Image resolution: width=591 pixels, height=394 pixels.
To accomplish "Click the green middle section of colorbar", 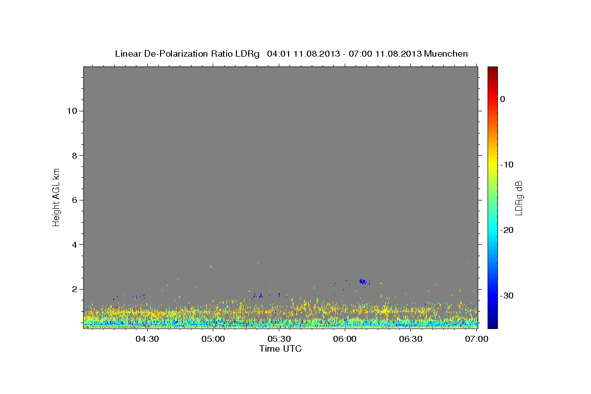I will click(492, 197).
